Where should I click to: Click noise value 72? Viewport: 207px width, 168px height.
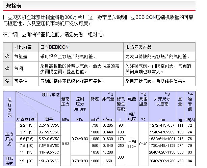(190, 125)
